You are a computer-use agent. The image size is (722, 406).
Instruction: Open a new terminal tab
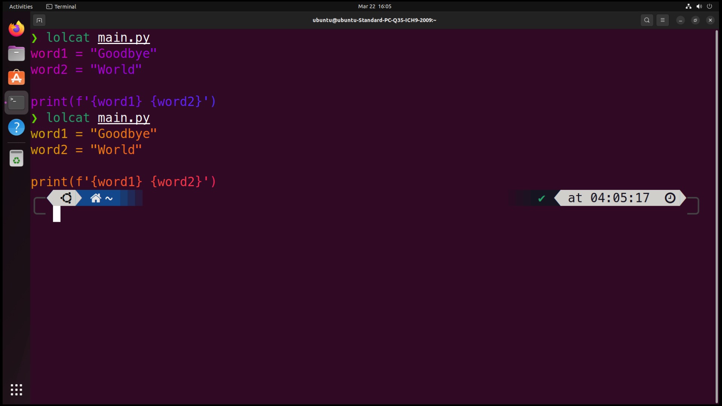[39, 20]
